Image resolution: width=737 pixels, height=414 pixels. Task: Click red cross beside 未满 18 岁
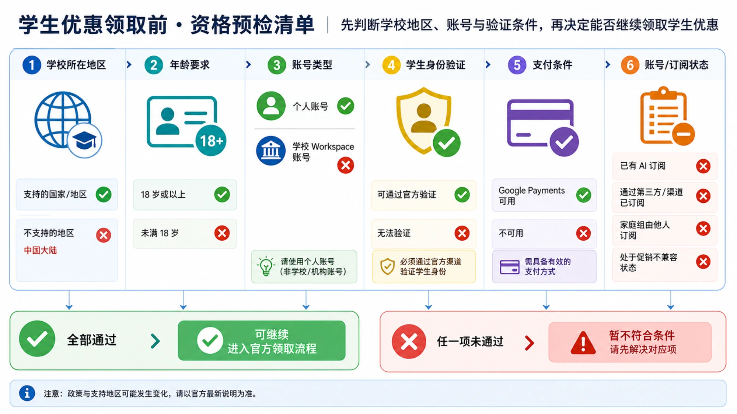click(x=222, y=233)
